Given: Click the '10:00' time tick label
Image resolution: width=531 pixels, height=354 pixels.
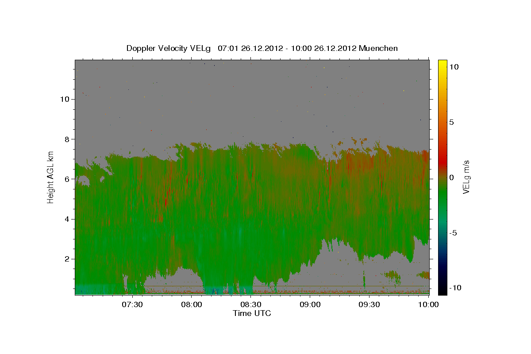Looking at the screenshot, I should coord(428,304).
